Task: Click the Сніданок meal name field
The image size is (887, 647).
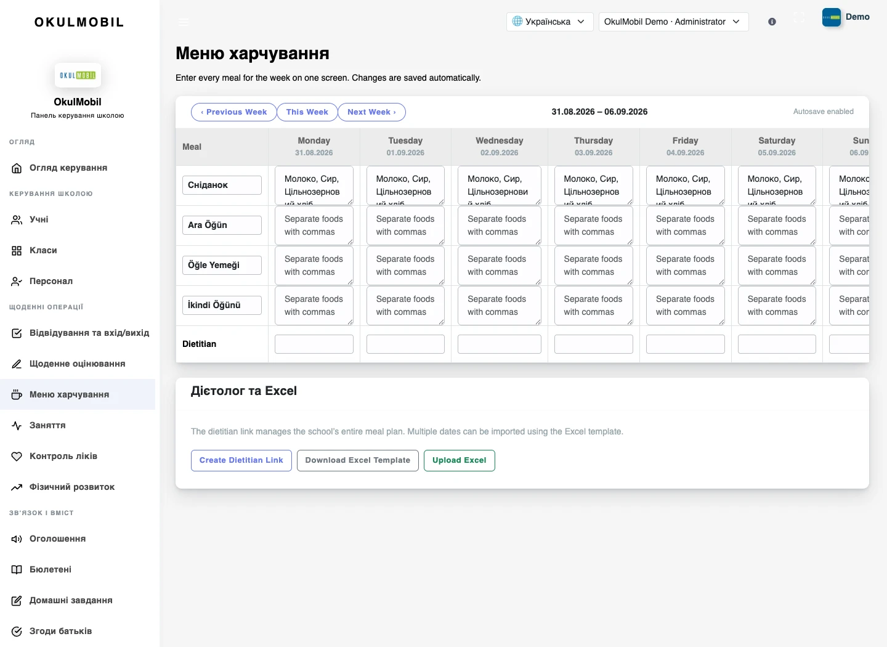Action: click(222, 185)
